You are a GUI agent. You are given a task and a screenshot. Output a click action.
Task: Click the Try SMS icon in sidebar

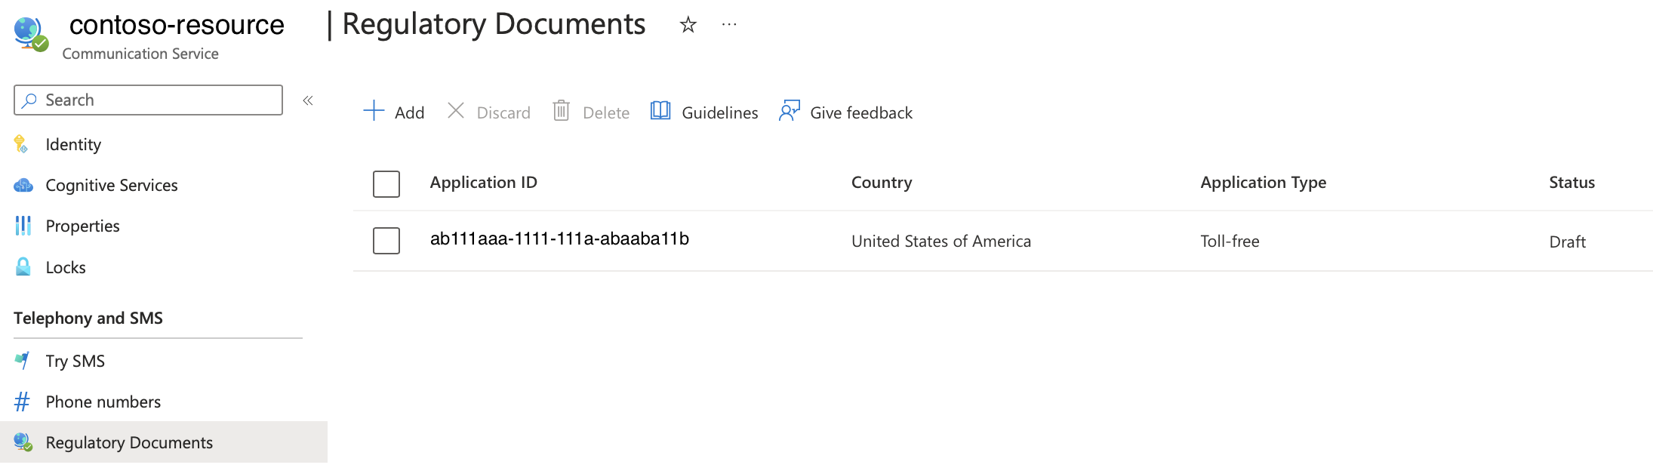pos(23,361)
